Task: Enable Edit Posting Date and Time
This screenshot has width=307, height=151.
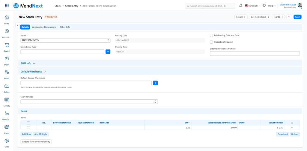Action: pos(211,36)
